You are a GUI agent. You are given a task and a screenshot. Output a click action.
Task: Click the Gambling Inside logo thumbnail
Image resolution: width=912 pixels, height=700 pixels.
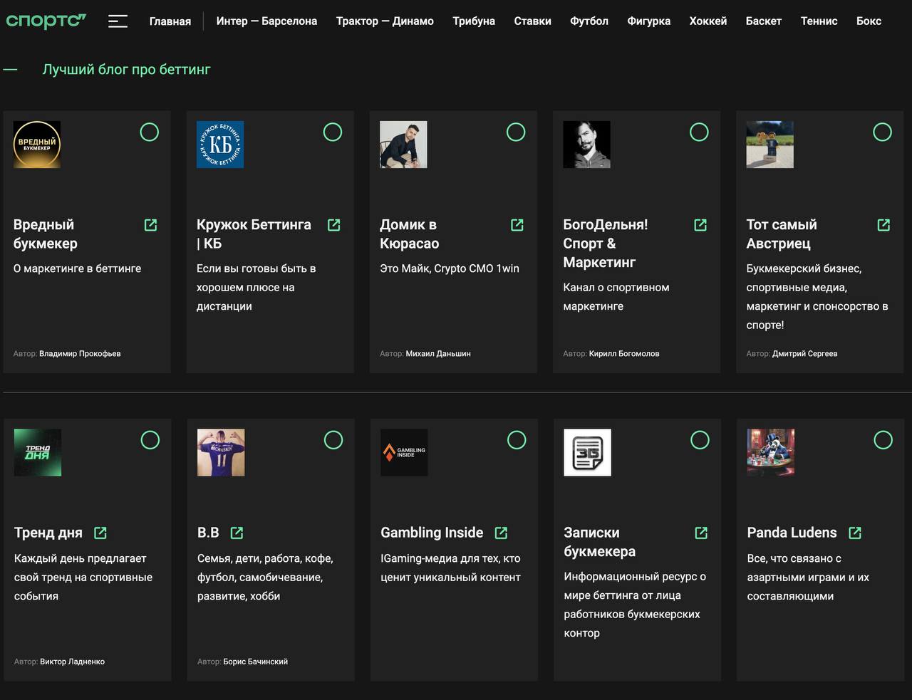click(404, 452)
